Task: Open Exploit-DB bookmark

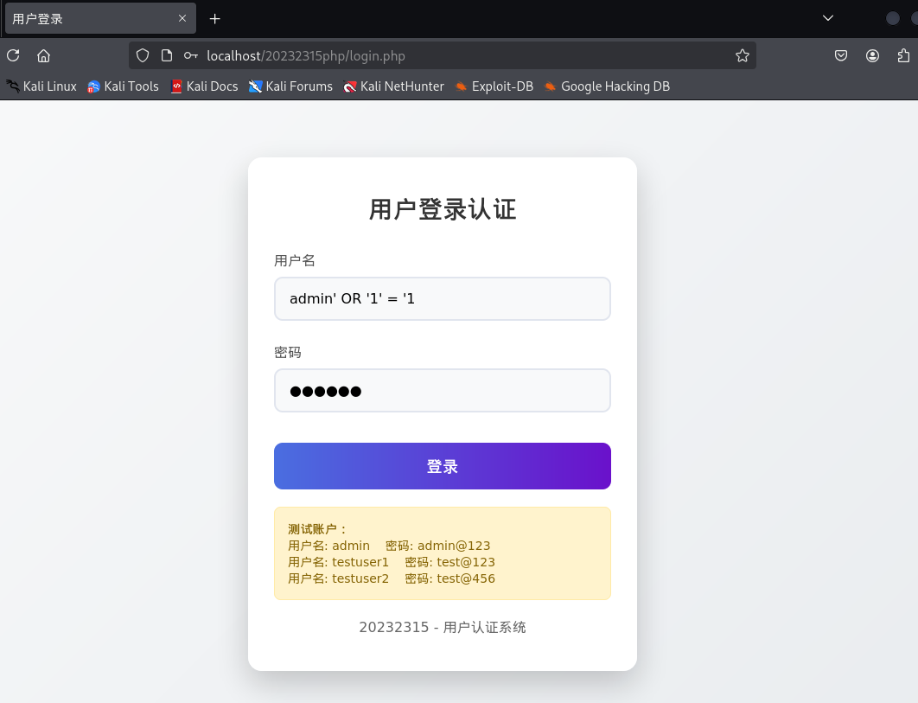Action: point(494,86)
